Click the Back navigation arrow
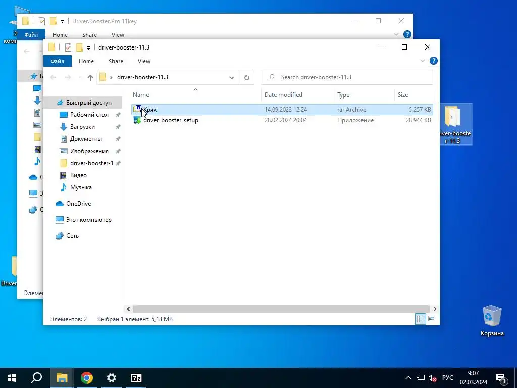Viewport: 517px width, 388px height. (x=53, y=77)
